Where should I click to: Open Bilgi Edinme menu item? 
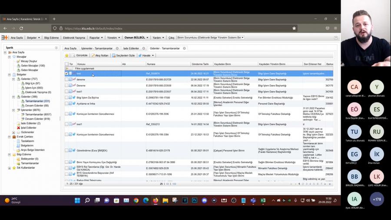tap(51, 38)
